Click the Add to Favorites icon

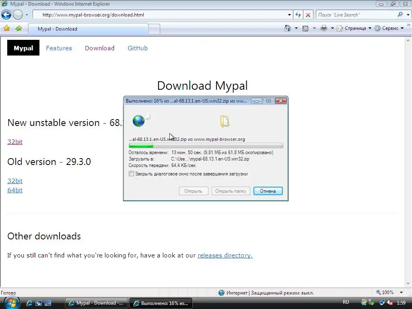19,29
